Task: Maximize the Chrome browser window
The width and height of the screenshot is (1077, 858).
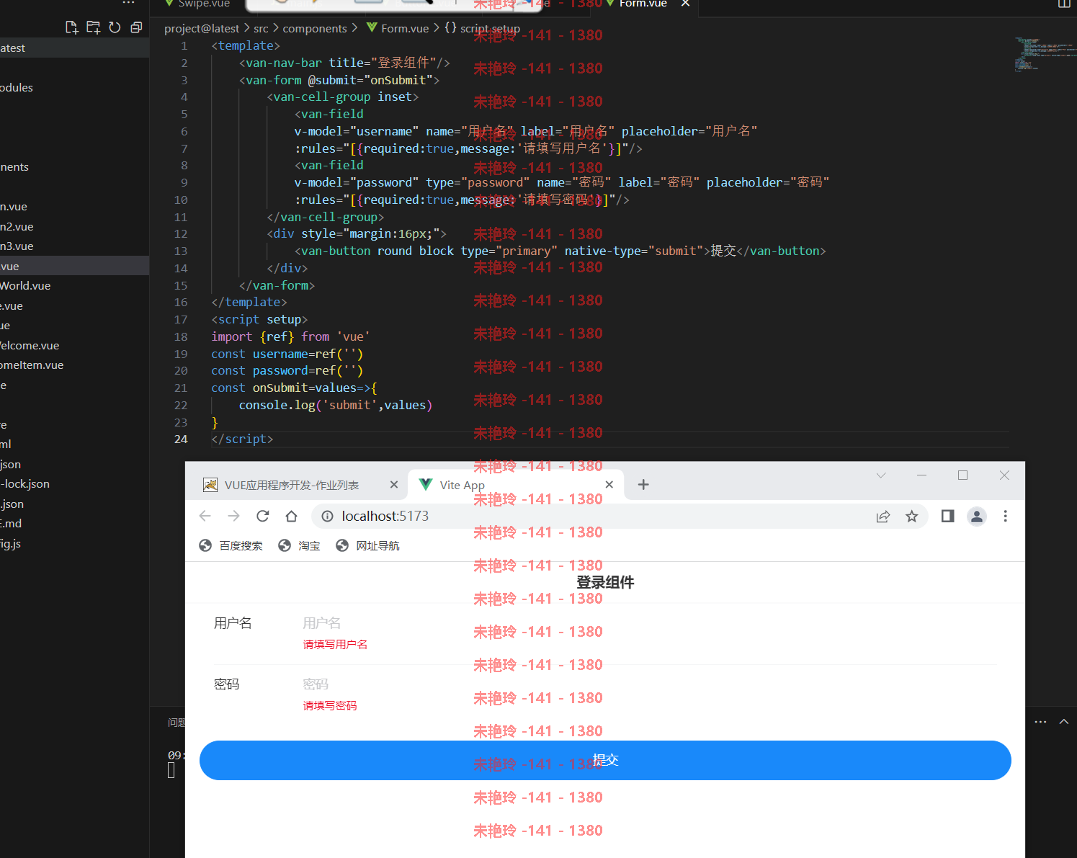Action: tap(962, 475)
